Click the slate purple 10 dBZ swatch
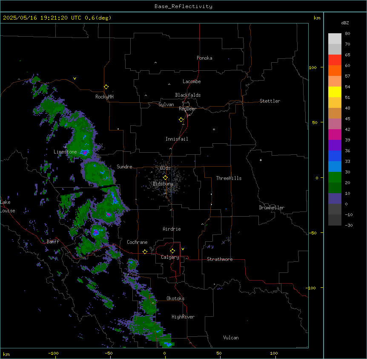The height and width of the screenshot is (359, 367). [x=335, y=198]
